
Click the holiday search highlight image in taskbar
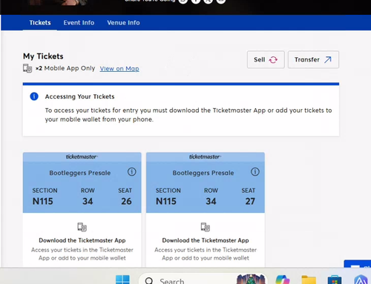[251, 279]
